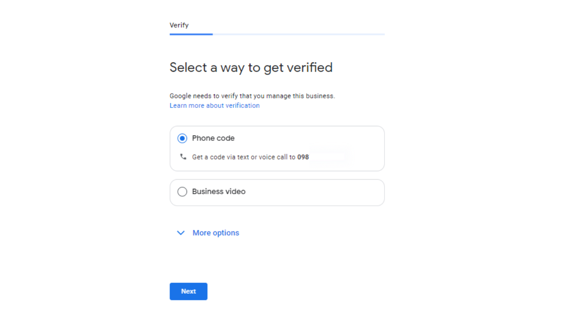Viewport: 569px width, 320px height.
Task: Click the unfilled part of progress bar
Action: (x=299, y=34)
